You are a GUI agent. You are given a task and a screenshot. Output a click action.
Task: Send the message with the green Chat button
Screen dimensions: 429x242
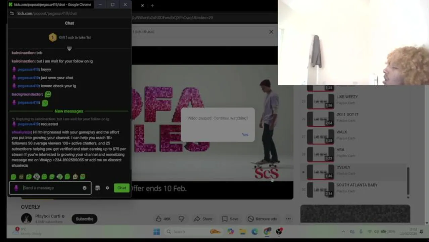click(122, 188)
